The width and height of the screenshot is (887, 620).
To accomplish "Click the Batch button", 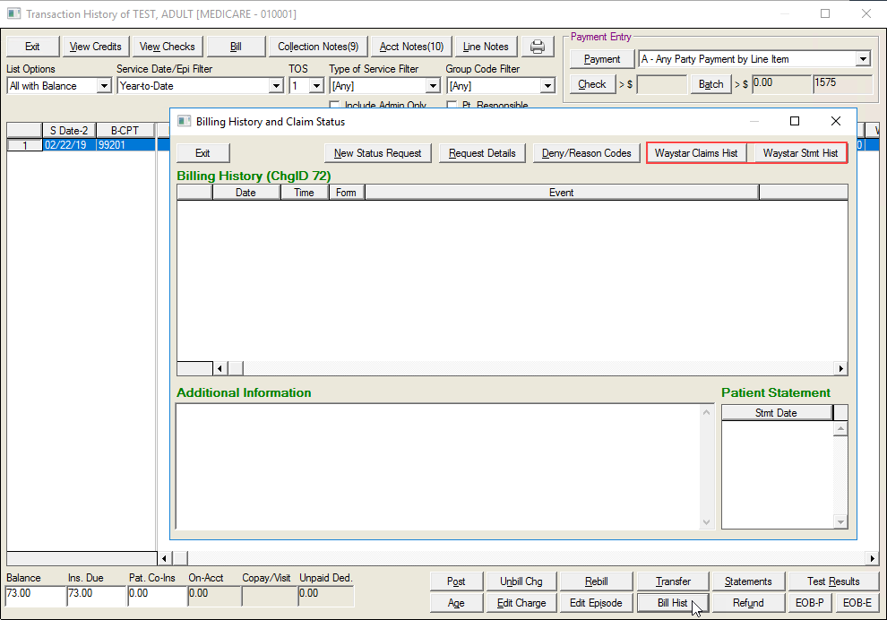I will tap(711, 84).
